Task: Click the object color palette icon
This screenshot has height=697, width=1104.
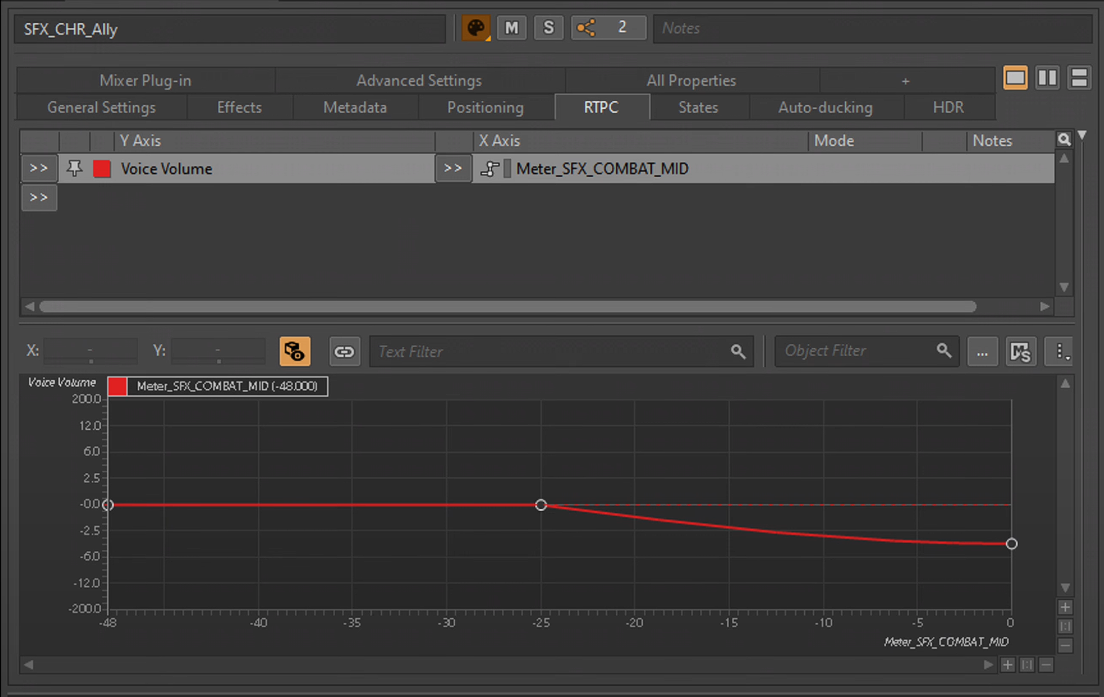Action: [x=475, y=28]
